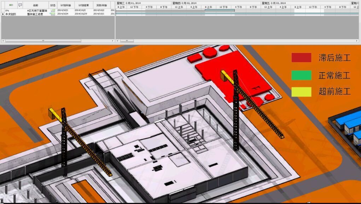Click the 星期五 十月 03, 2014 date header
The height and width of the screenshot is (204, 361).
pos(274,3)
